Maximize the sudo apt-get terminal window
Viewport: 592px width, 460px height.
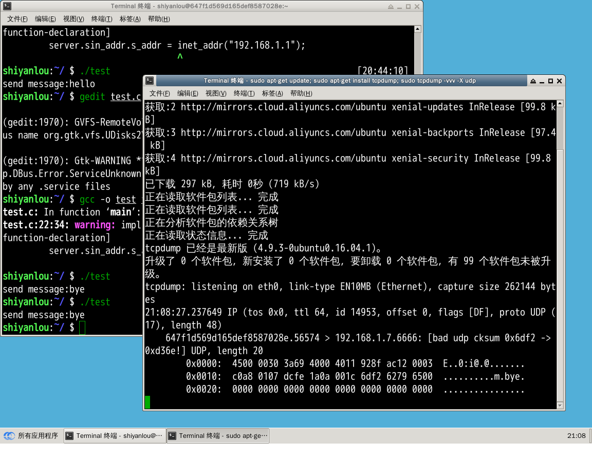point(550,81)
